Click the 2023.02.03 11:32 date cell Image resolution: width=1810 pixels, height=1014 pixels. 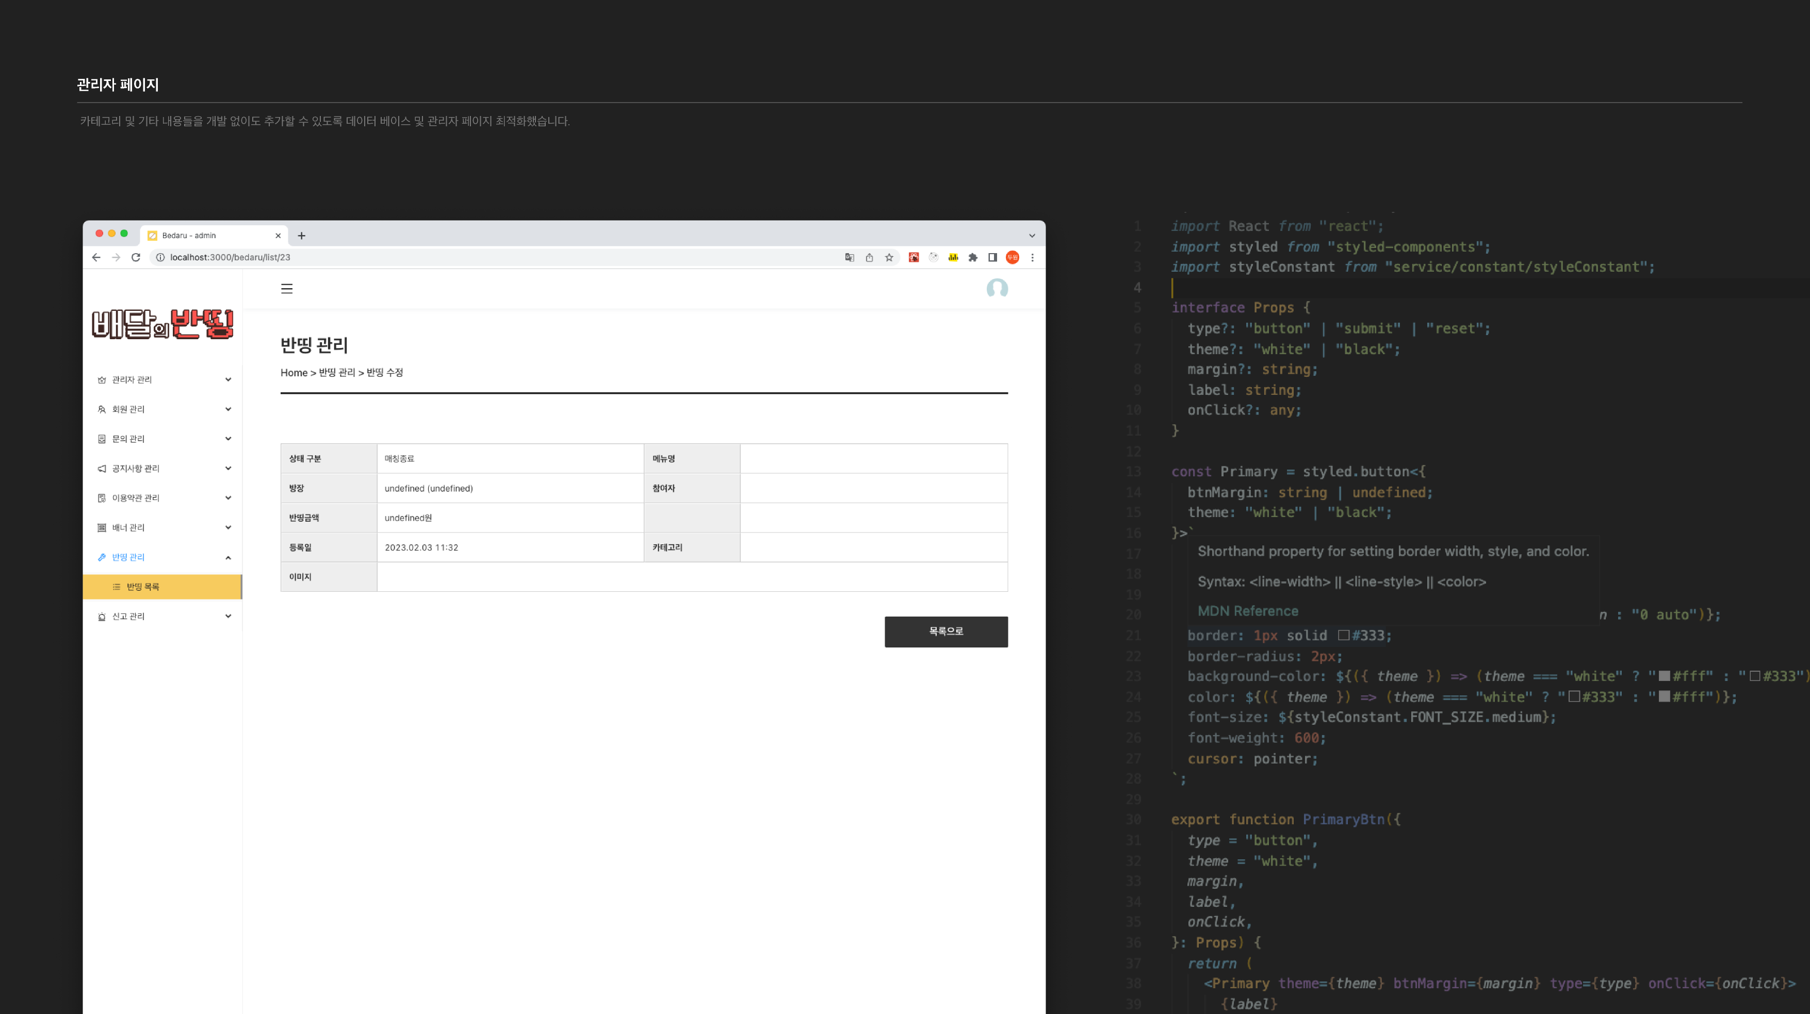pyautogui.click(x=510, y=547)
